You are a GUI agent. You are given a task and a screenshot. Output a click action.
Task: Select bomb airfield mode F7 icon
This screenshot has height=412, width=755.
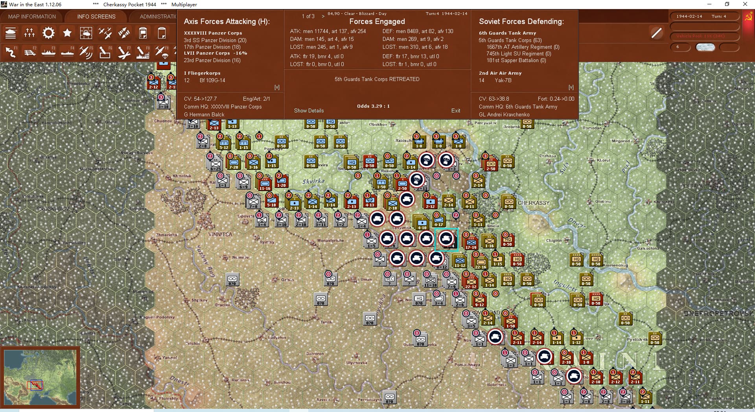(x=124, y=52)
